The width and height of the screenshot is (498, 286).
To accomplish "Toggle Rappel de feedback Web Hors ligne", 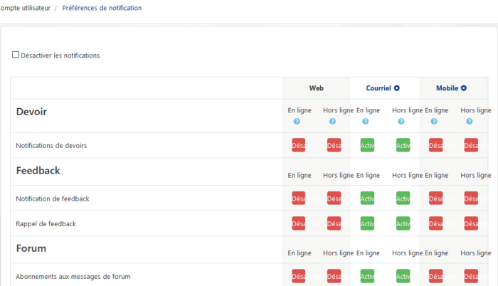I will tap(334, 223).
